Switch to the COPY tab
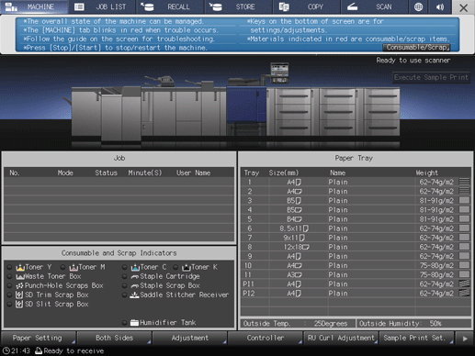Viewport: 475px width, 356px height. (306, 6)
